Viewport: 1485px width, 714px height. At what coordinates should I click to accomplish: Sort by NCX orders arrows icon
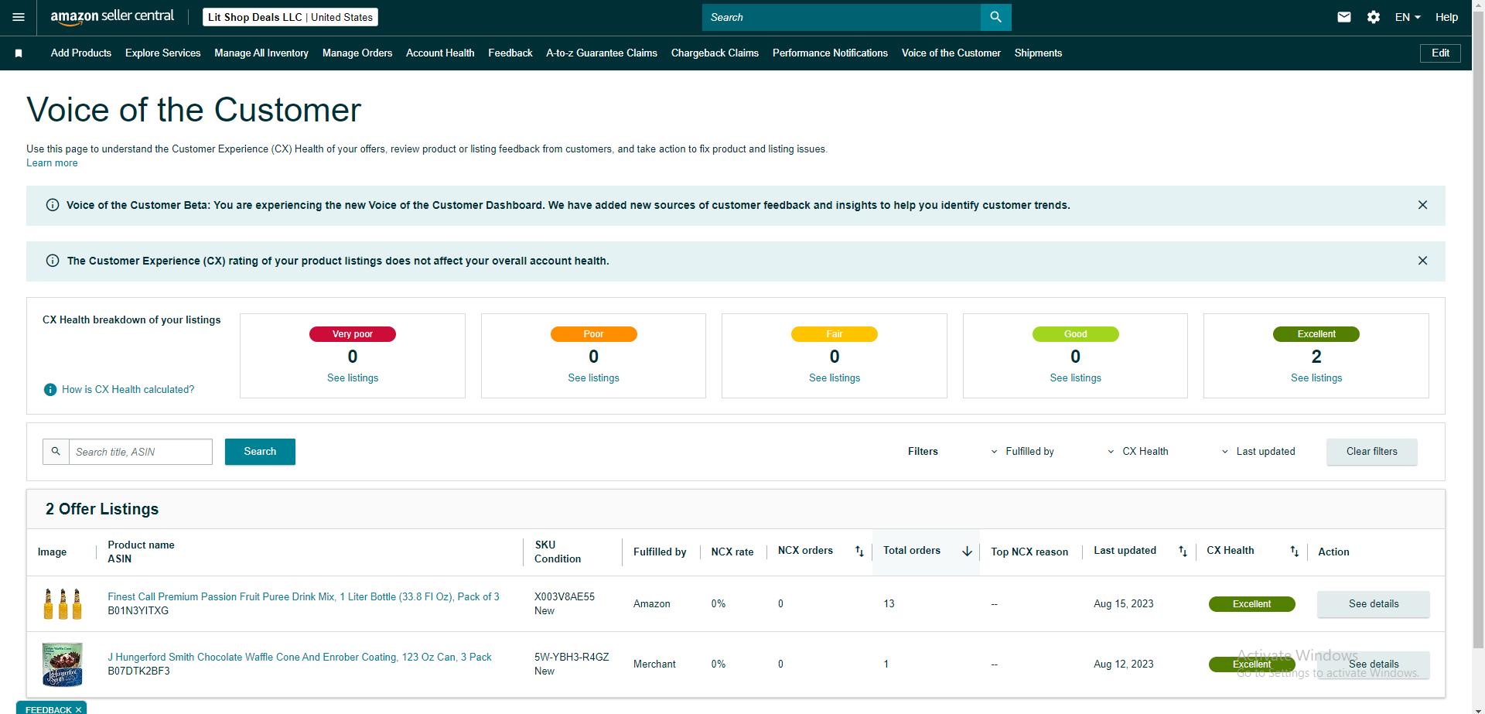pyautogui.click(x=859, y=552)
